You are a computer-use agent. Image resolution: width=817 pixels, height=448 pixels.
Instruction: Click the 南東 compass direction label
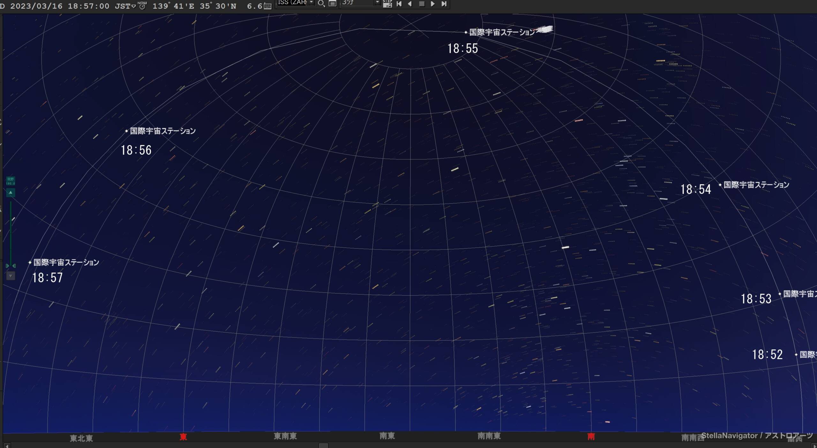387,436
